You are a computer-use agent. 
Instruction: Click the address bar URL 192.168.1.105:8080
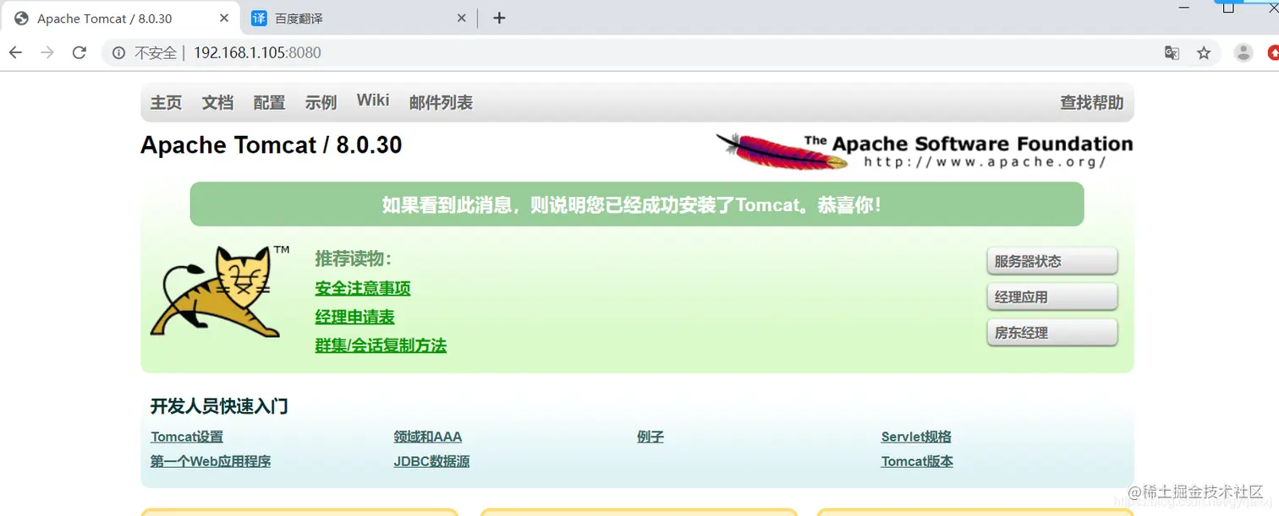pyautogui.click(x=257, y=52)
